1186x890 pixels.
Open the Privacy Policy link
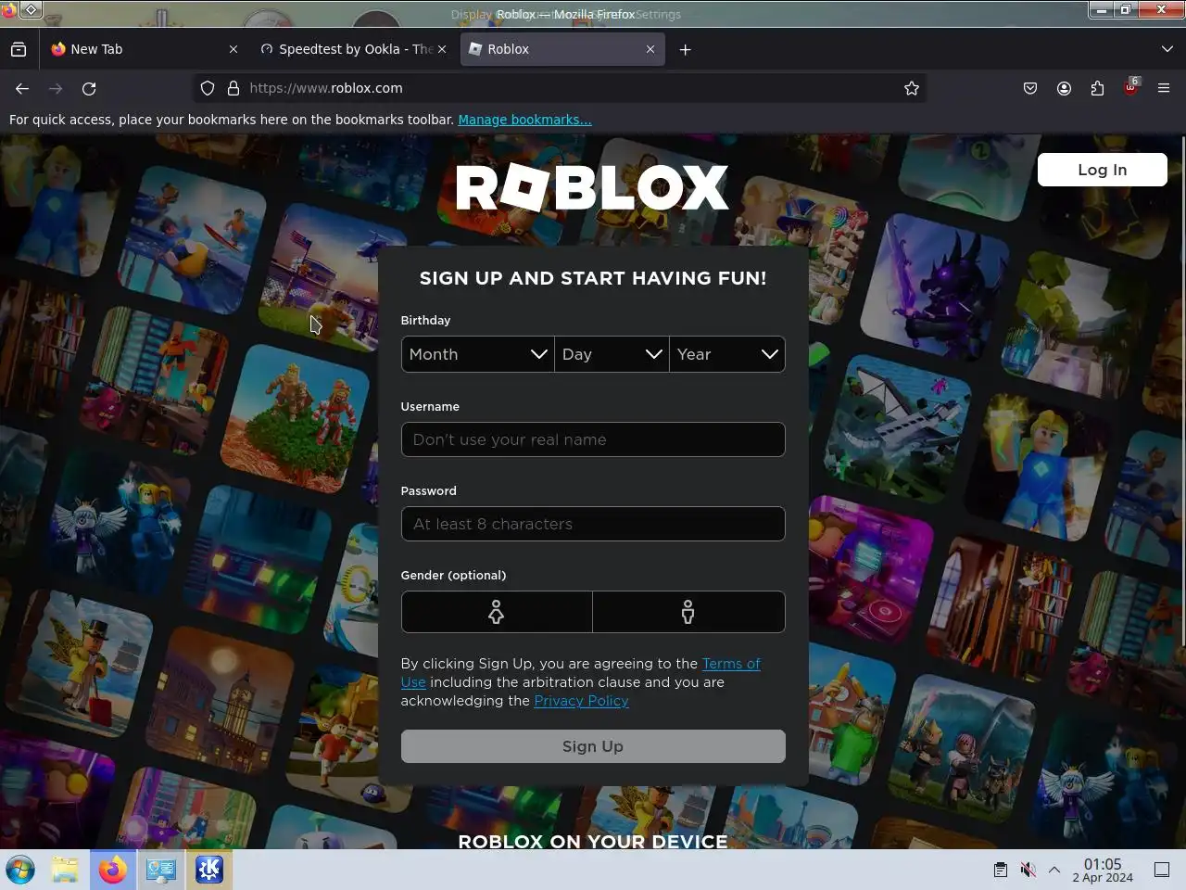coord(581,701)
